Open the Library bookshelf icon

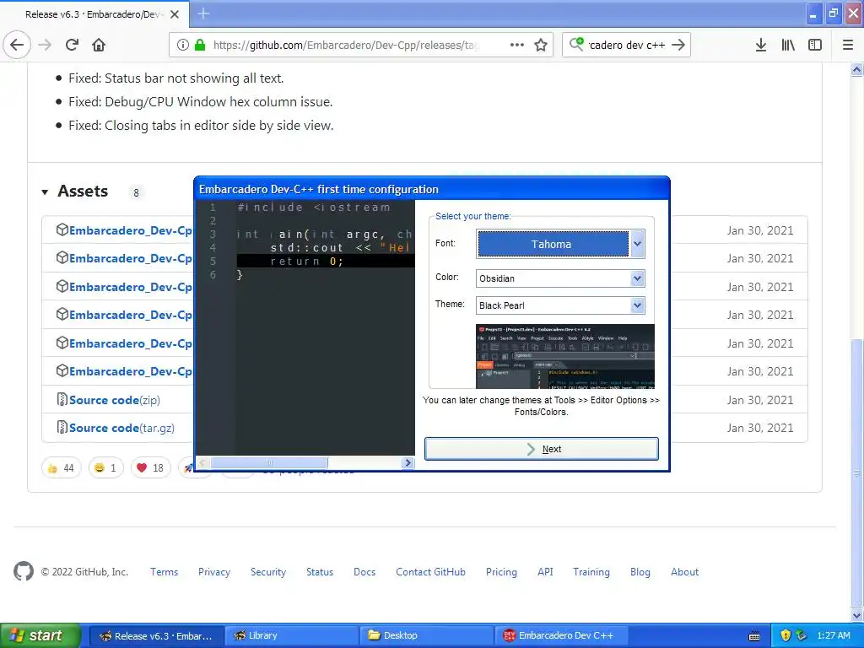click(788, 45)
